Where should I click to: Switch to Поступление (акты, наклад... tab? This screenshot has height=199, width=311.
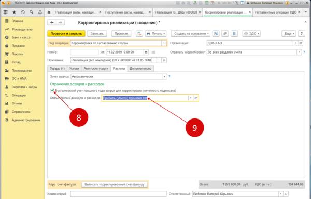125,12
